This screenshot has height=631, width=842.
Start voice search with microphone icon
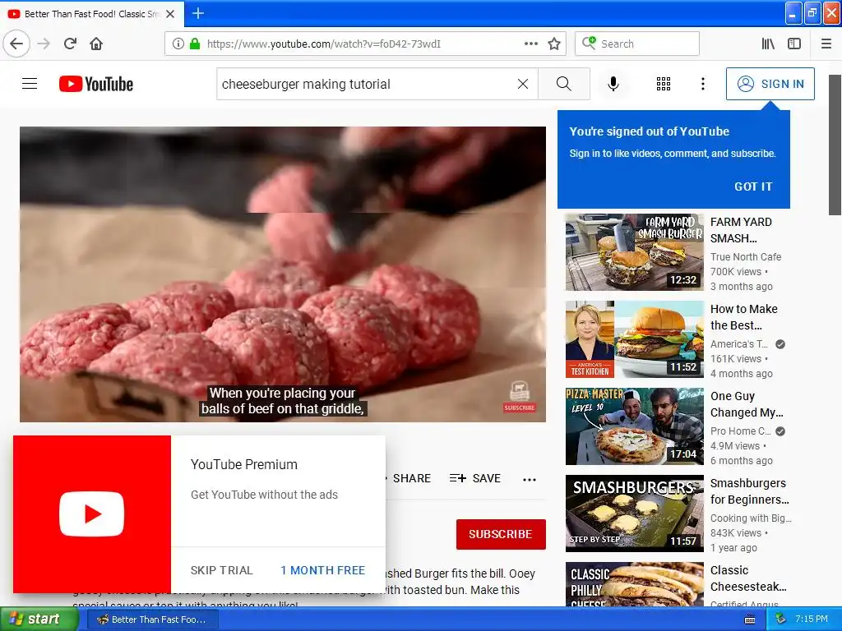(613, 84)
